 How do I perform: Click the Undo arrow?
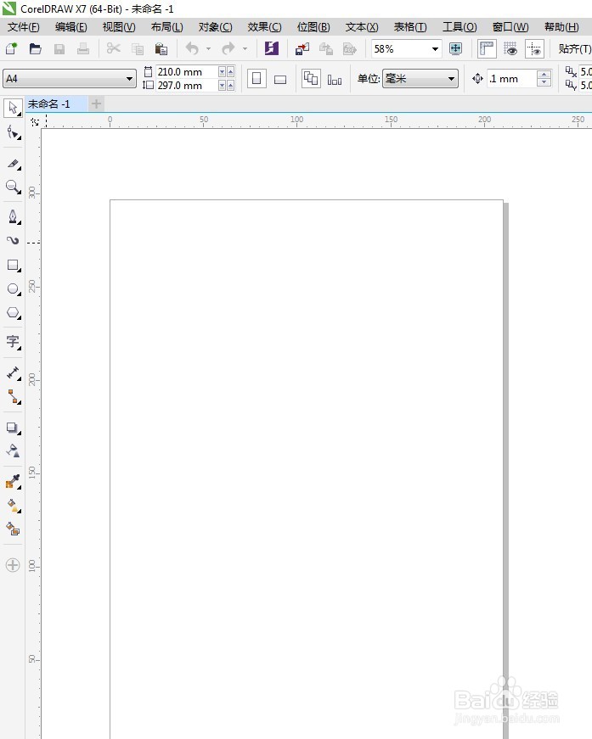point(192,48)
